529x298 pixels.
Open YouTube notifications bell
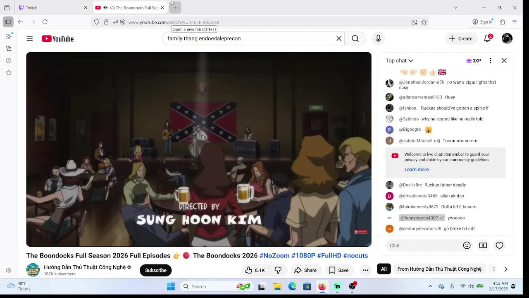click(488, 38)
